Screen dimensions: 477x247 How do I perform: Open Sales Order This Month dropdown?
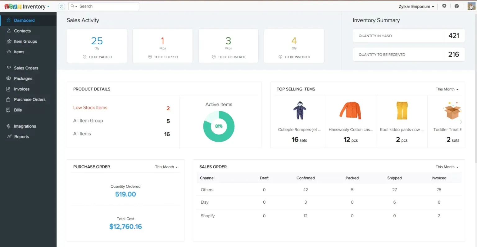447,167
